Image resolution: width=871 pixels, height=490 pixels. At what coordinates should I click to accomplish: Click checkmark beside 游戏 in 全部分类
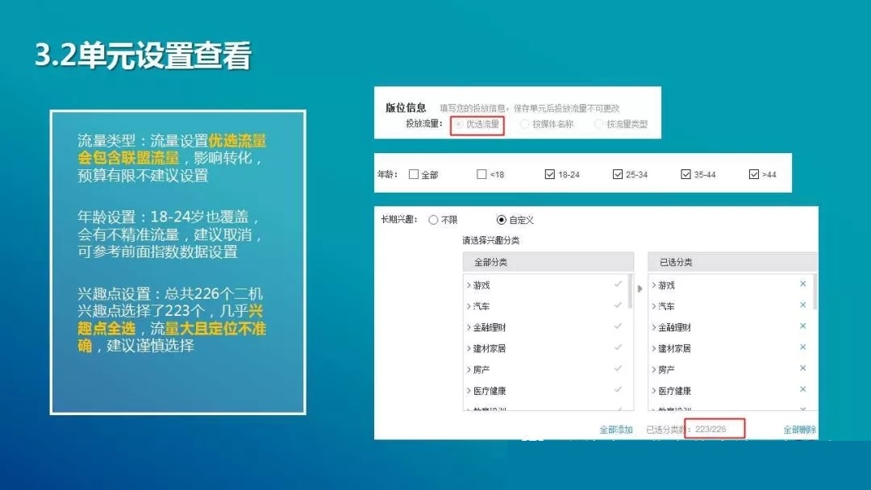pos(618,284)
